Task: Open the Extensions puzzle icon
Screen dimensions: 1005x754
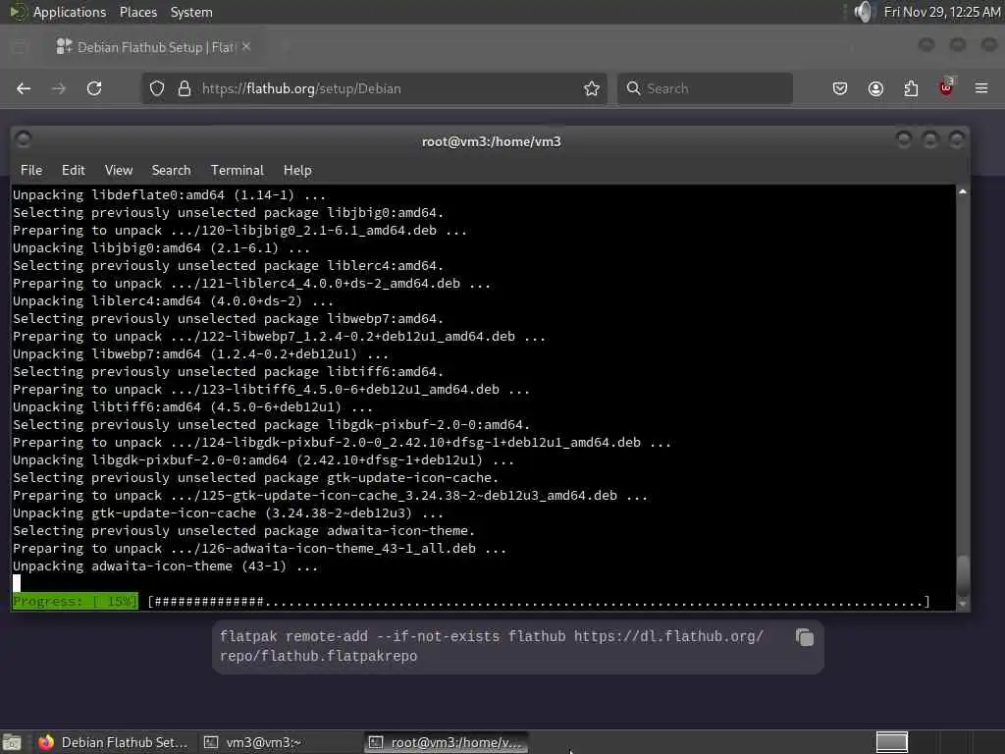Action: click(x=911, y=88)
